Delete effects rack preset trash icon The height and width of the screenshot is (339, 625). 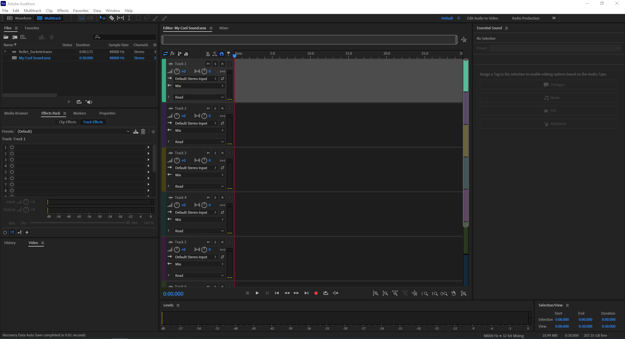coord(143,131)
